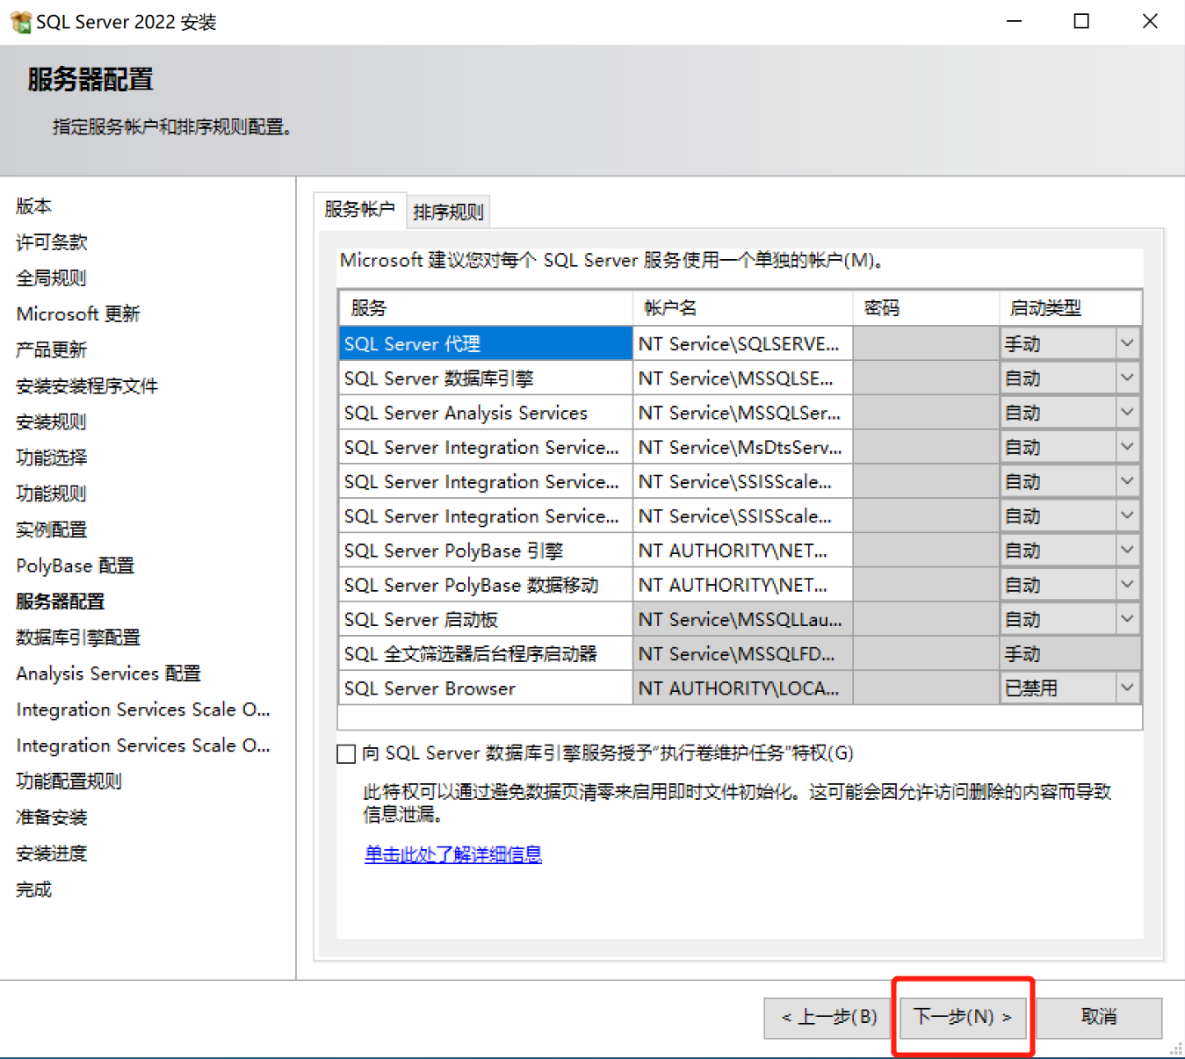Open startup type dropdown for SQL Server 代理
The width and height of the screenshot is (1185, 1059).
[1127, 342]
